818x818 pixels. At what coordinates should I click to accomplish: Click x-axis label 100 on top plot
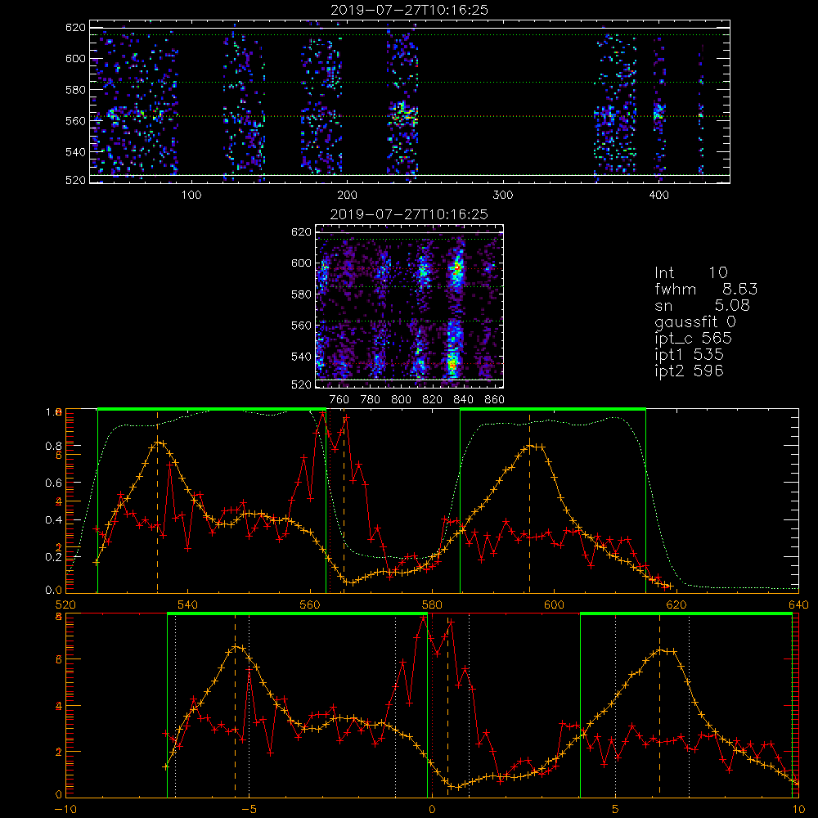(x=191, y=196)
